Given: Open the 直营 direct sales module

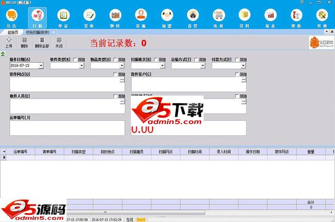Looking at the screenshot, I should tap(193, 18).
